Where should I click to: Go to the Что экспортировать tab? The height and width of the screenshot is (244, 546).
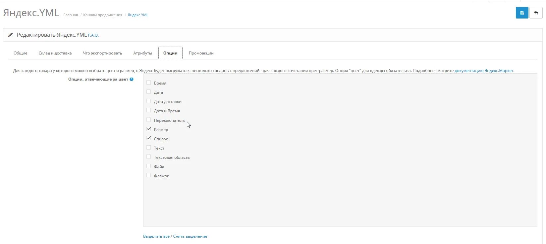[102, 53]
